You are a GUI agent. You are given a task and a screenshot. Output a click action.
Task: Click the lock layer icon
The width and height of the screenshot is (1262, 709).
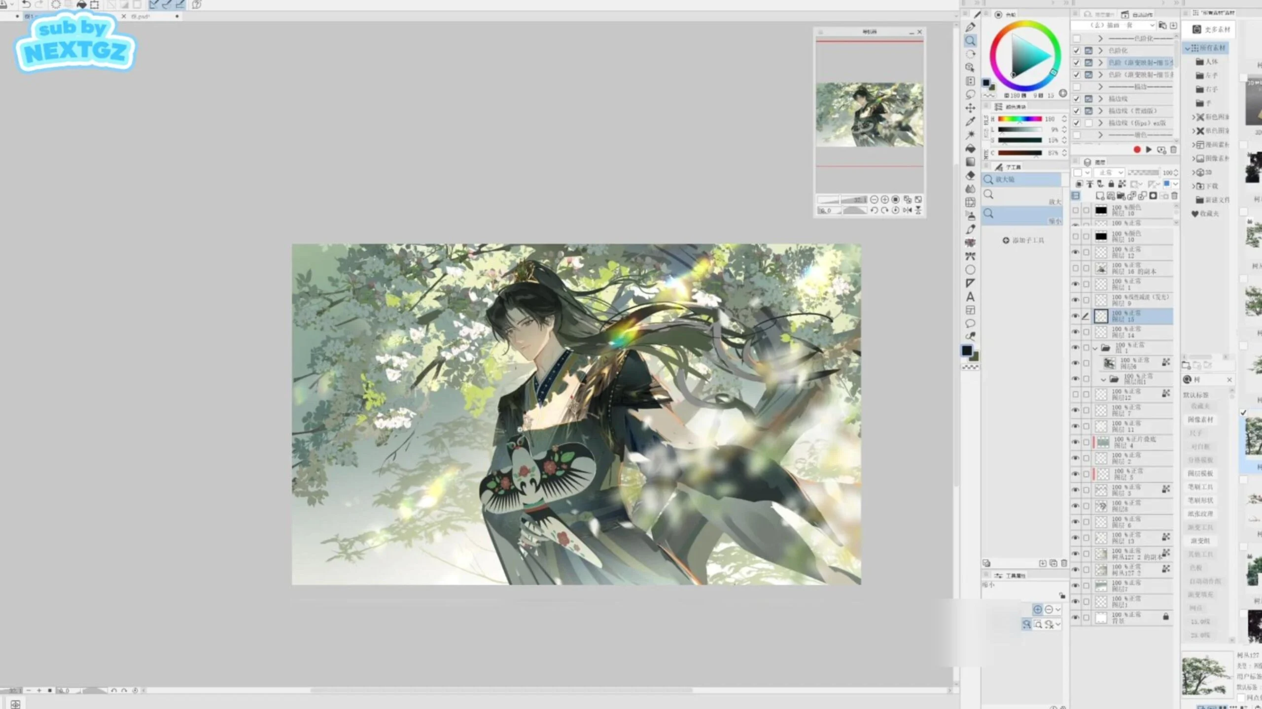tap(1111, 184)
